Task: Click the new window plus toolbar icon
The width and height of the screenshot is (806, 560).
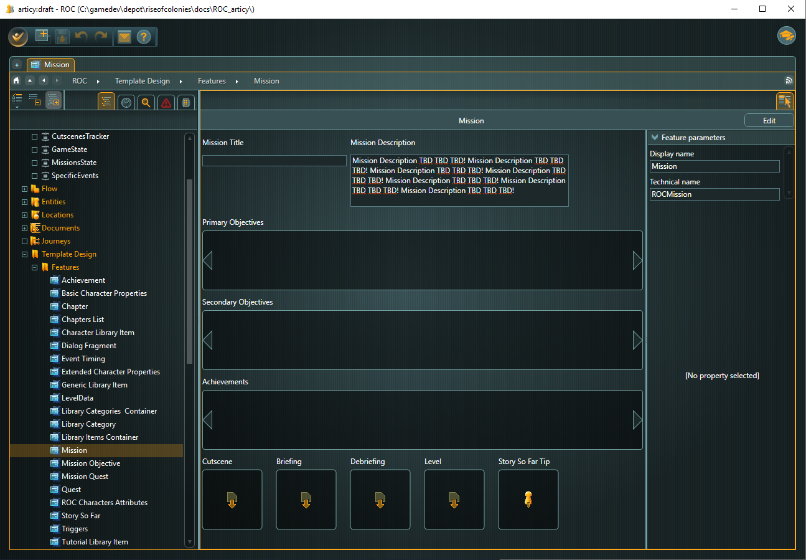Action: (x=42, y=37)
